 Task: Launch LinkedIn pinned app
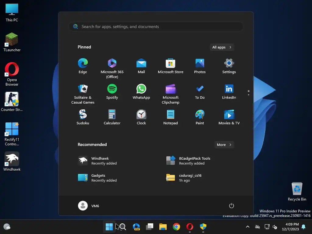pyautogui.click(x=229, y=91)
